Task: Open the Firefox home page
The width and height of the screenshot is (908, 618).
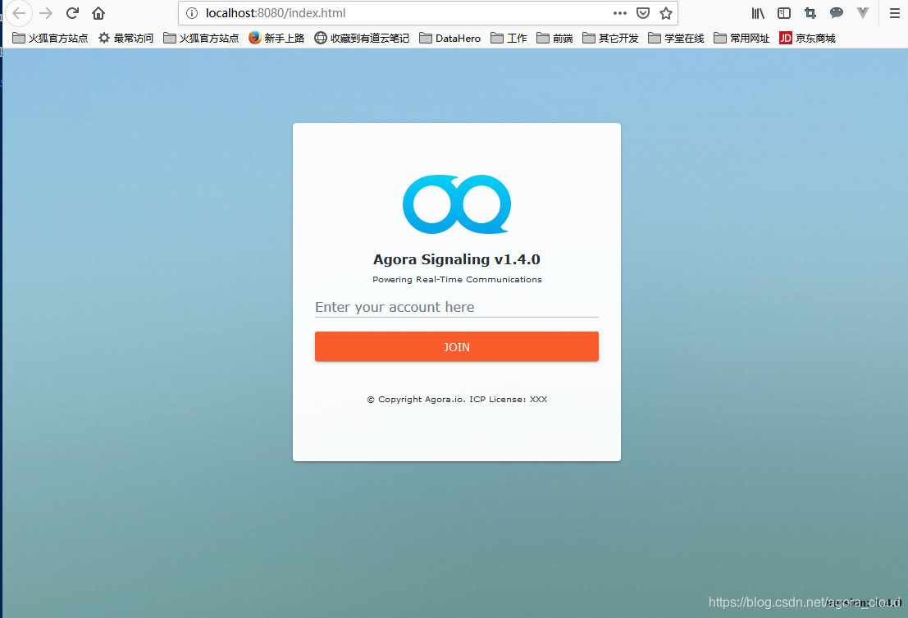Action: (98, 13)
